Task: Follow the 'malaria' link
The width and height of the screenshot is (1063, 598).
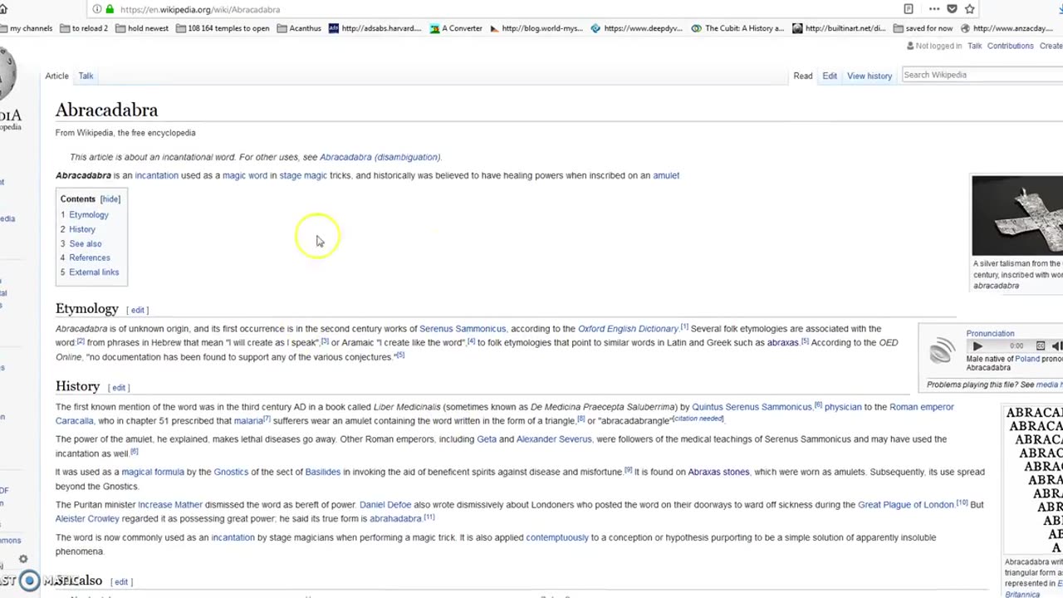Action: [247, 421]
